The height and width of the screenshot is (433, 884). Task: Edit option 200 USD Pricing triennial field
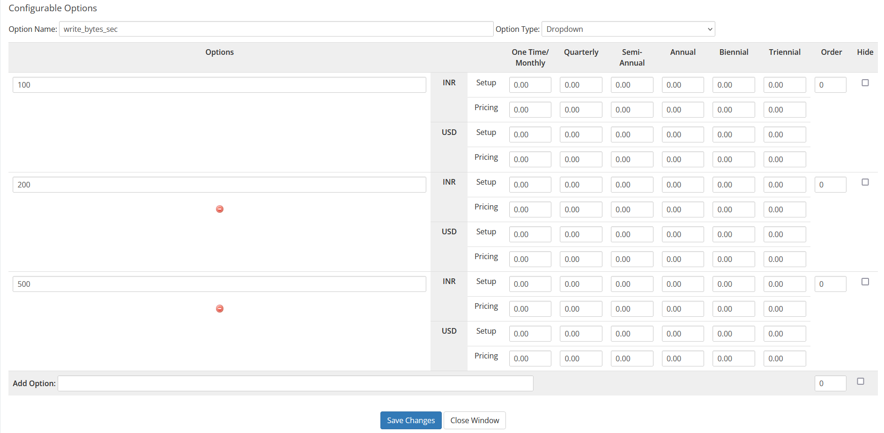[x=785, y=259]
